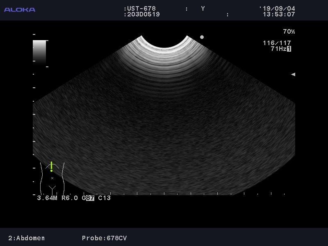Viewport: 328px width, 246px height.
Task: Click the 3.64M frequency readout
Action: coord(47,198)
